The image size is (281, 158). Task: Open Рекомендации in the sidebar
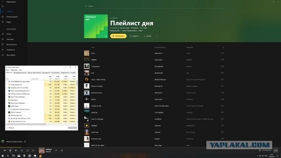12,17
